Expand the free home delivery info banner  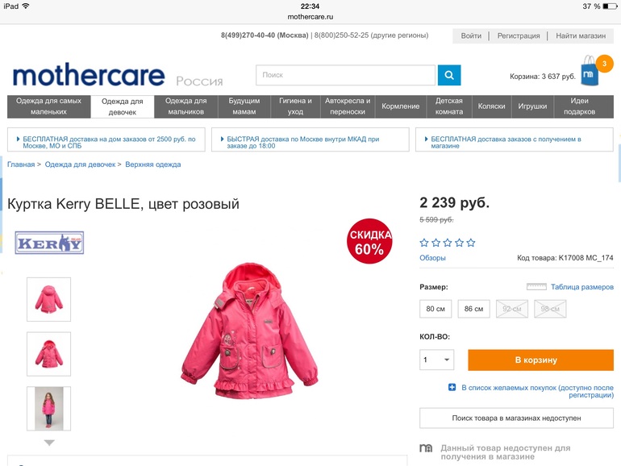(106, 139)
